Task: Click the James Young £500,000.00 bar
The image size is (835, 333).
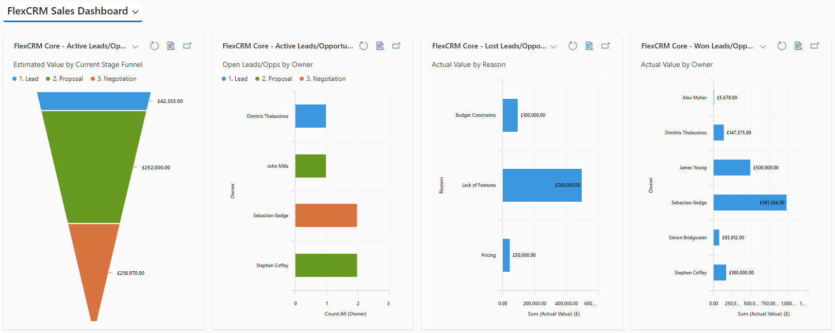Action: point(732,167)
